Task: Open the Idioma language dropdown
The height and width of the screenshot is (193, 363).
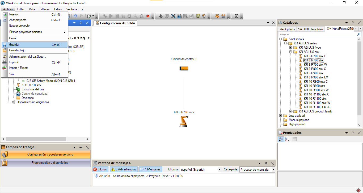Action: 219,170
